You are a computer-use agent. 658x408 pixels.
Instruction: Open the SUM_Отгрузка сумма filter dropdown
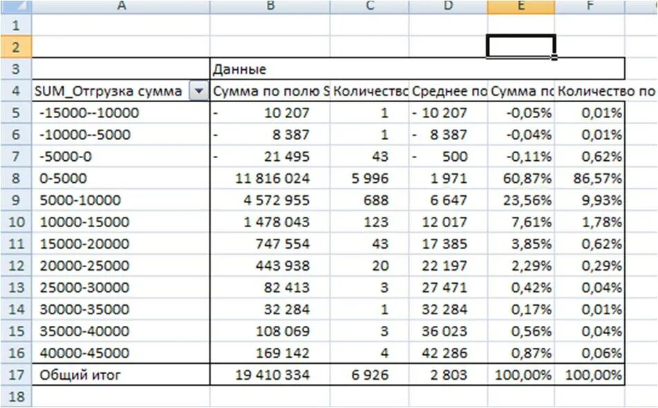(199, 90)
